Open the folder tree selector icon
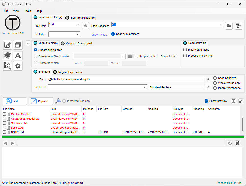This screenshot has width=246, height=186. [x=239, y=26]
